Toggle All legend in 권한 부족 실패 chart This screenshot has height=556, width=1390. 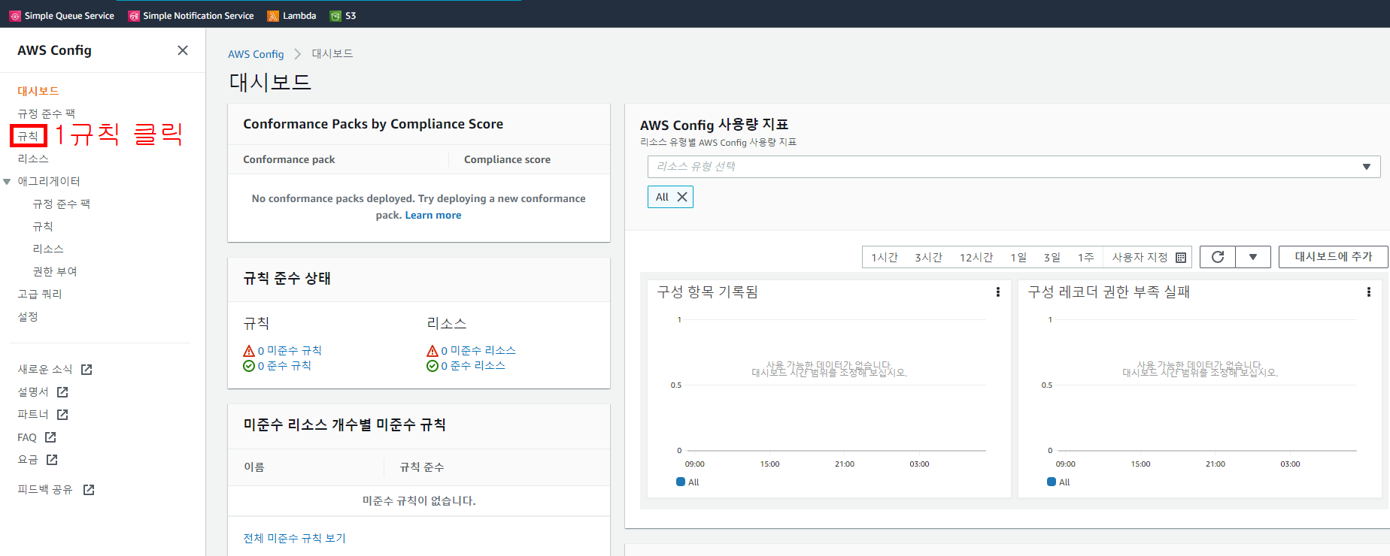tap(1058, 482)
